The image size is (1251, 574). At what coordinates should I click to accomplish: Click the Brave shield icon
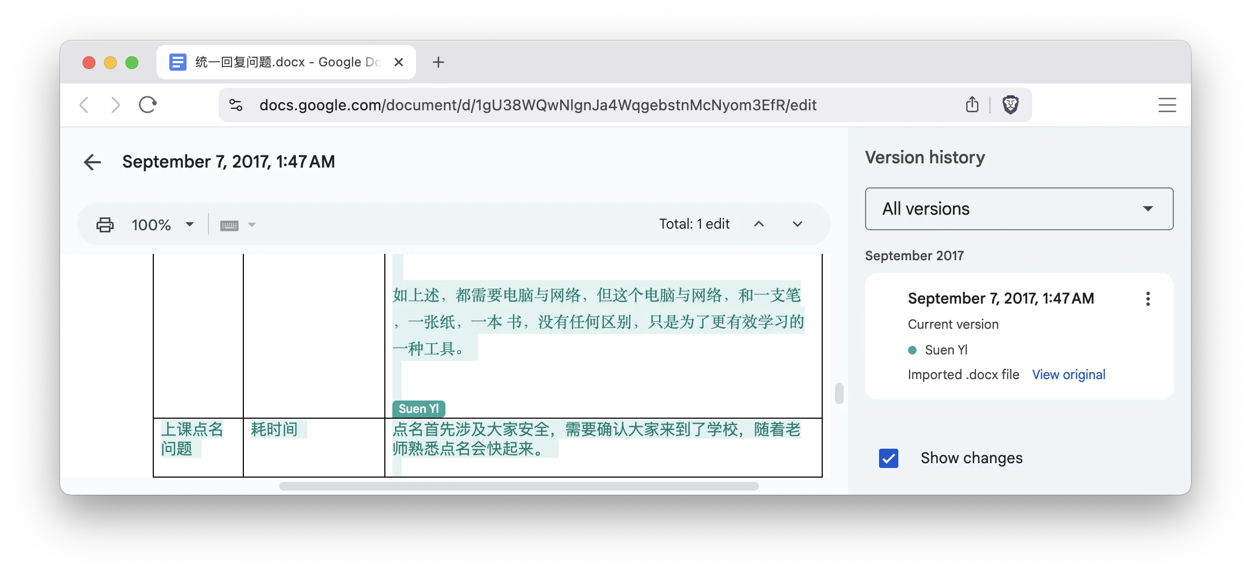1010,105
